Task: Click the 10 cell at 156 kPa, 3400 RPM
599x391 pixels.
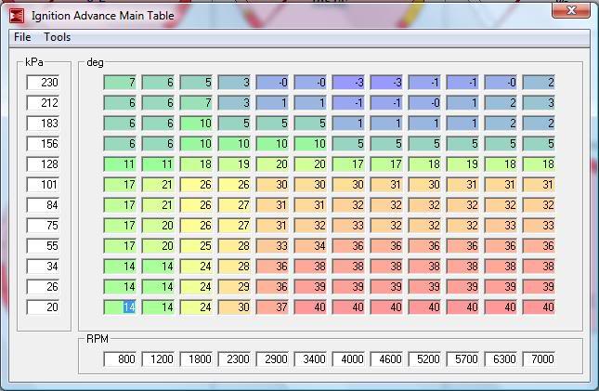Action: tap(310, 144)
